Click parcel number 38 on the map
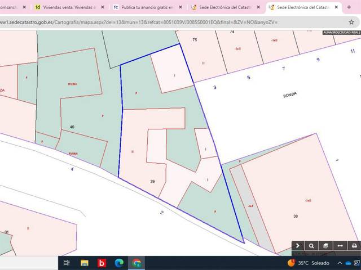 (296, 216)
